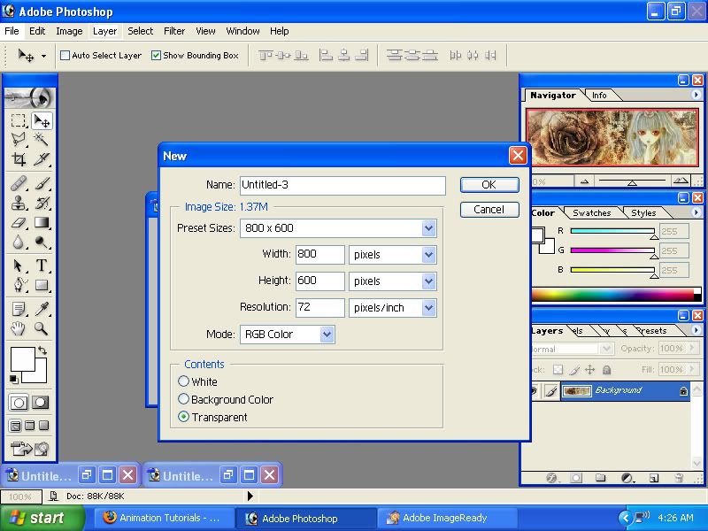
Task: Open the Color palette options menu arrow
Action: point(696,212)
